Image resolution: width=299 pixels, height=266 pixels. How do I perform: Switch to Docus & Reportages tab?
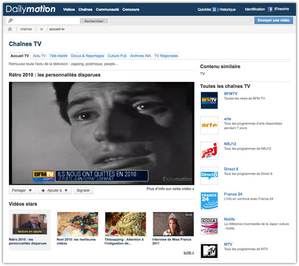tap(87, 56)
